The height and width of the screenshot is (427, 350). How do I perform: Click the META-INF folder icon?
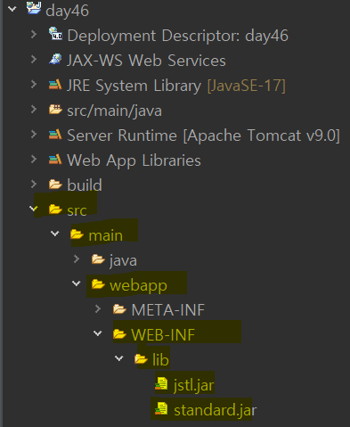(119, 309)
